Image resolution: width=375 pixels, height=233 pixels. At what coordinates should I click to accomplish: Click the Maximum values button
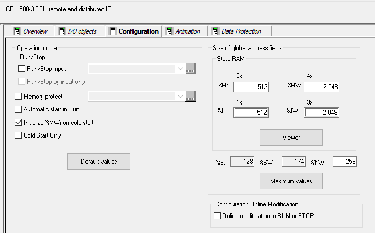point(291,181)
